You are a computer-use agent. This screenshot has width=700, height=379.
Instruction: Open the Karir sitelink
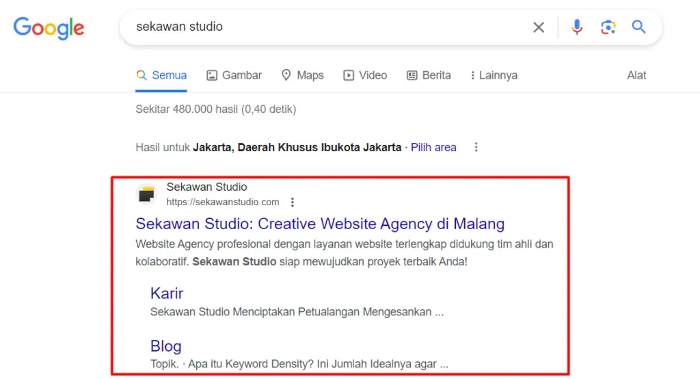coord(167,293)
